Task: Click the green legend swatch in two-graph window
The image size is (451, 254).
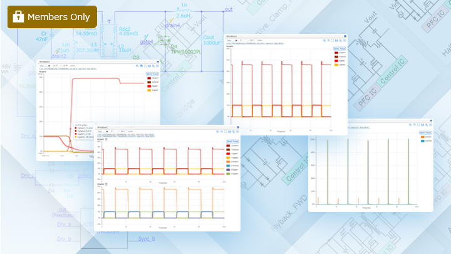Action: 228,174
